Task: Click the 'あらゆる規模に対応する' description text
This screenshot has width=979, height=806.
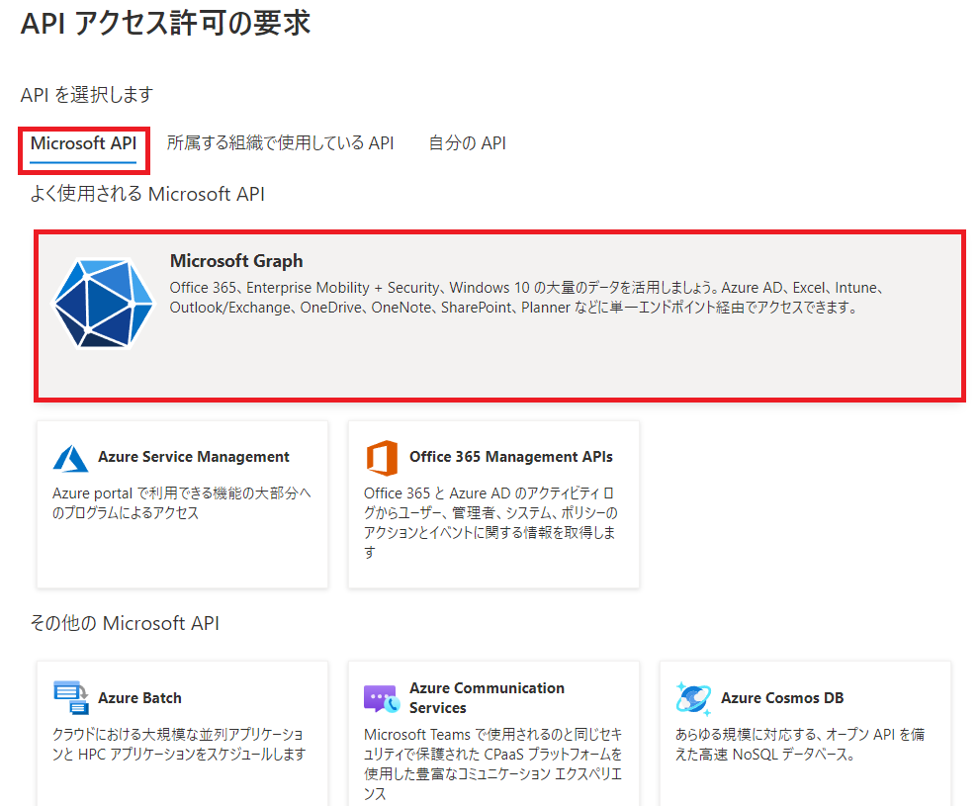Action: point(800,745)
